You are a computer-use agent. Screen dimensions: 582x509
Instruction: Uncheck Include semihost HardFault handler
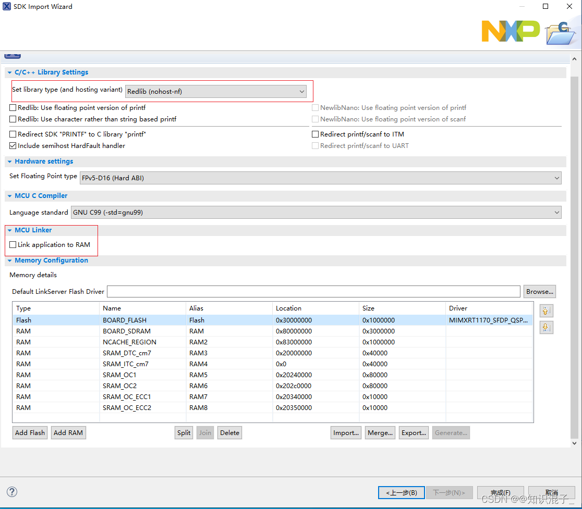coord(13,146)
